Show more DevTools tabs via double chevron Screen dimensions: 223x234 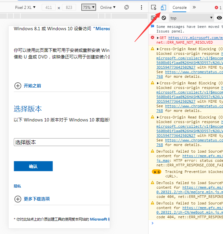click(x=194, y=7)
